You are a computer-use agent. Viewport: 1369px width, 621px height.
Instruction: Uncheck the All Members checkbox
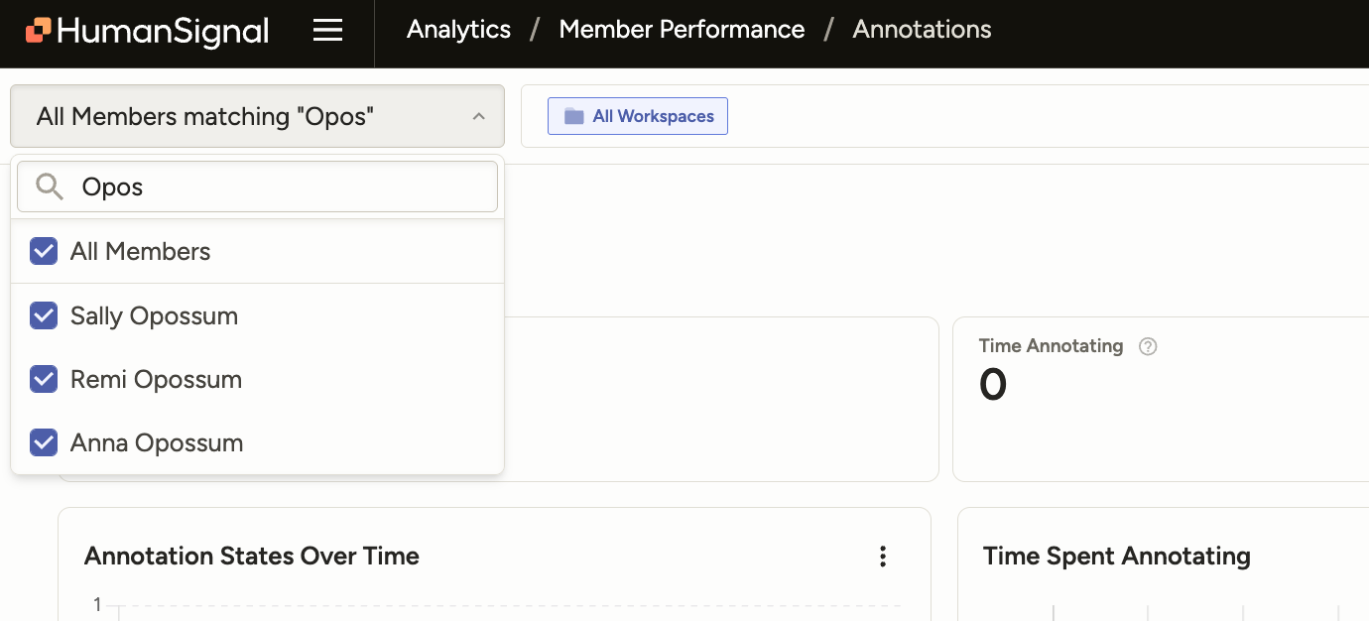(44, 252)
